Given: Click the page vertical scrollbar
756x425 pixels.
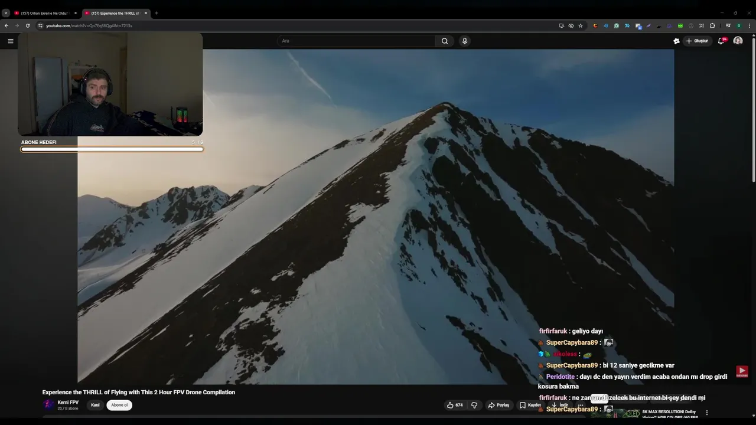Looking at the screenshot, I should coord(753,109).
